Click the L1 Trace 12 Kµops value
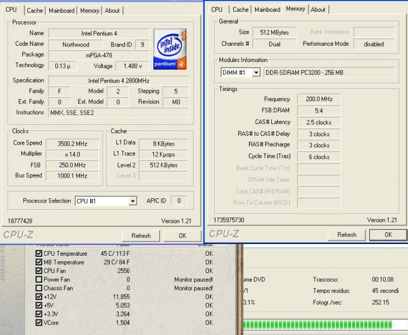 coord(164,154)
